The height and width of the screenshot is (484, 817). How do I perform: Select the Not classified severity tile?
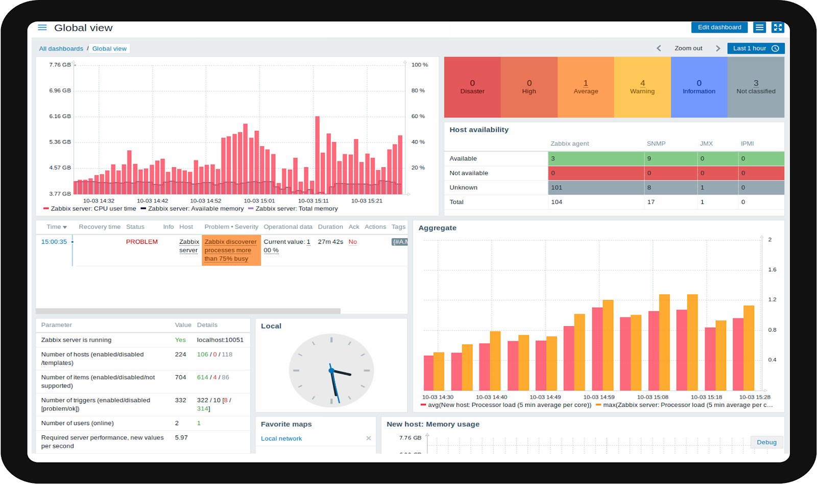(x=756, y=87)
